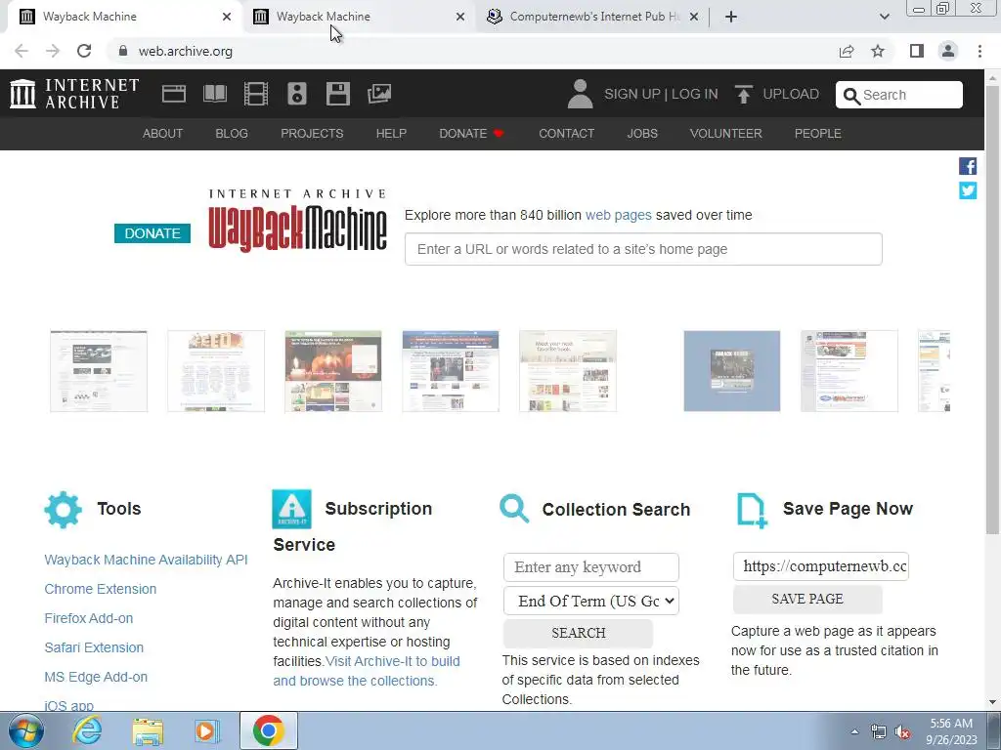Open the BLOG menu item
The width and height of the screenshot is (1001, 750).
232,133
